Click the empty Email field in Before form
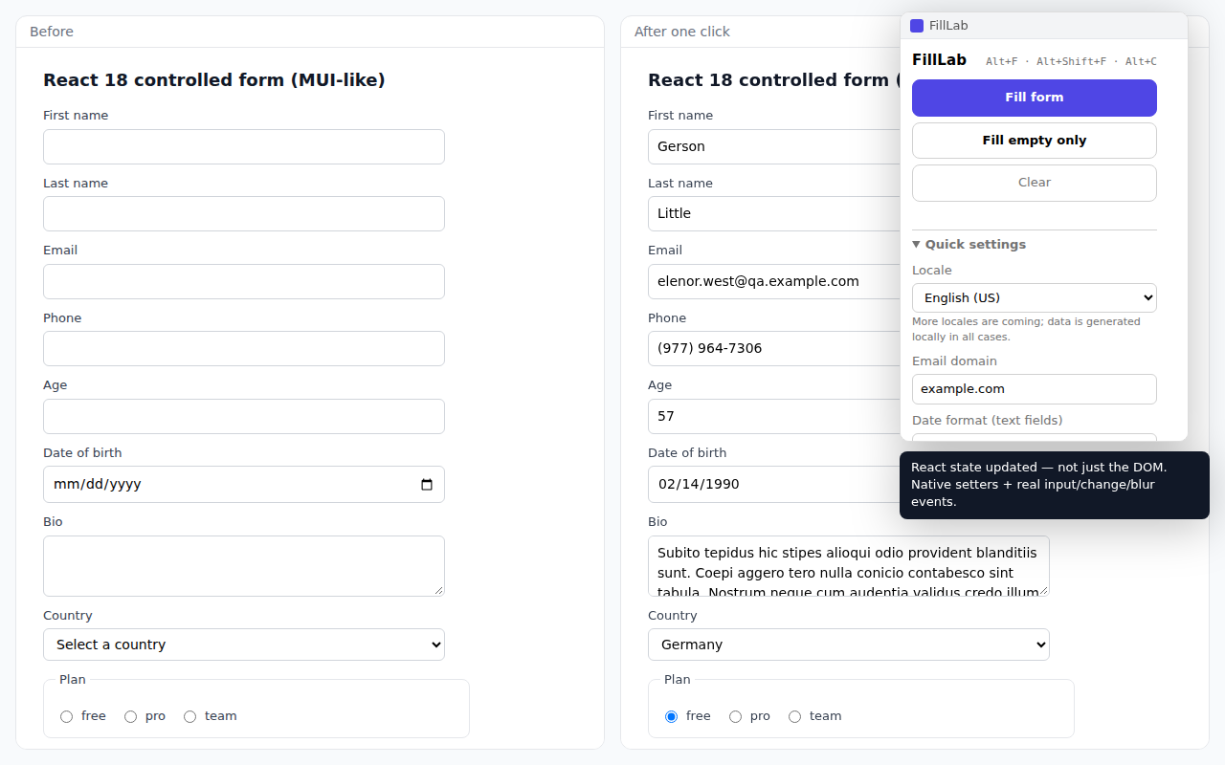 244,282
